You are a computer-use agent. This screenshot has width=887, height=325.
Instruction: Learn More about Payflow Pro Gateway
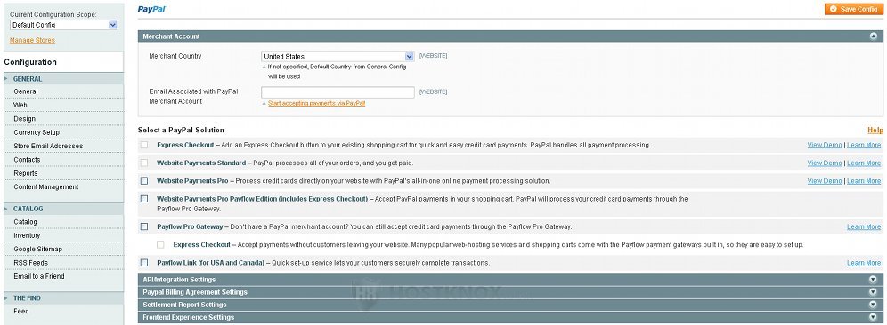864,226
